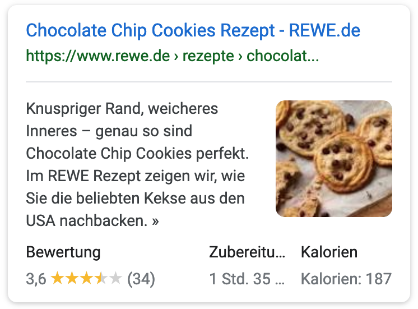Click the empty gray fifth star
The width and height of the screenshot is (418, 309).
(115, 278)
